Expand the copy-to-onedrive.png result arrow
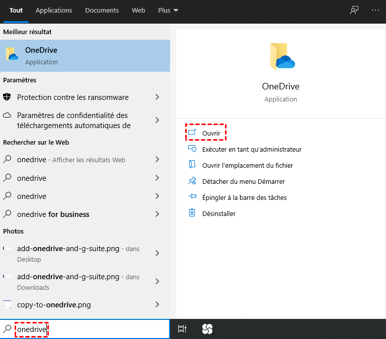This screenshot has width=386, height=339. point(158,305)
